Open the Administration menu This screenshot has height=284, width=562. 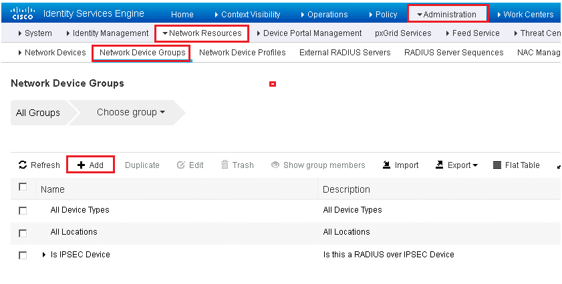448,14
